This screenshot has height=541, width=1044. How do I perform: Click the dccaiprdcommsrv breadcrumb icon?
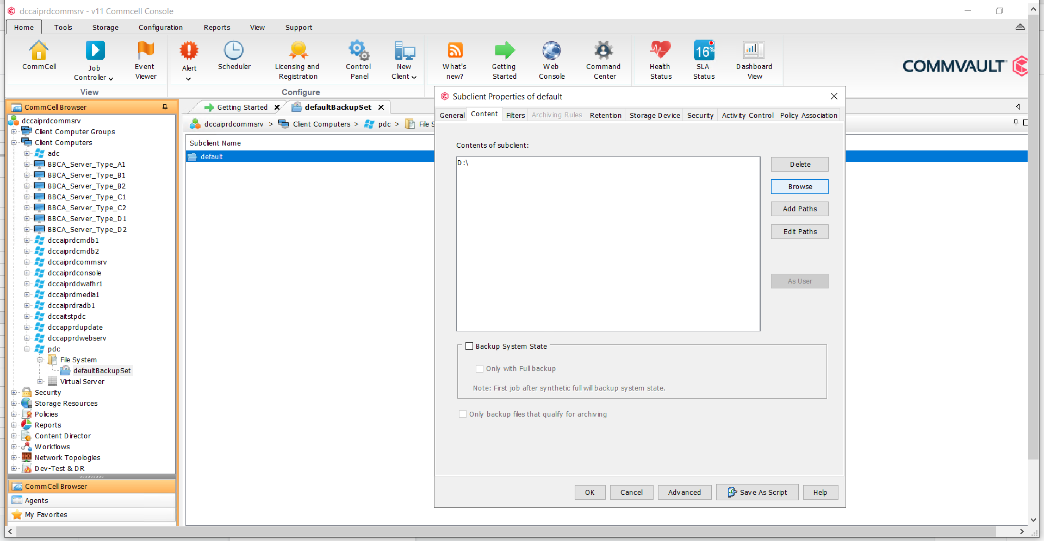coord(195,124)
